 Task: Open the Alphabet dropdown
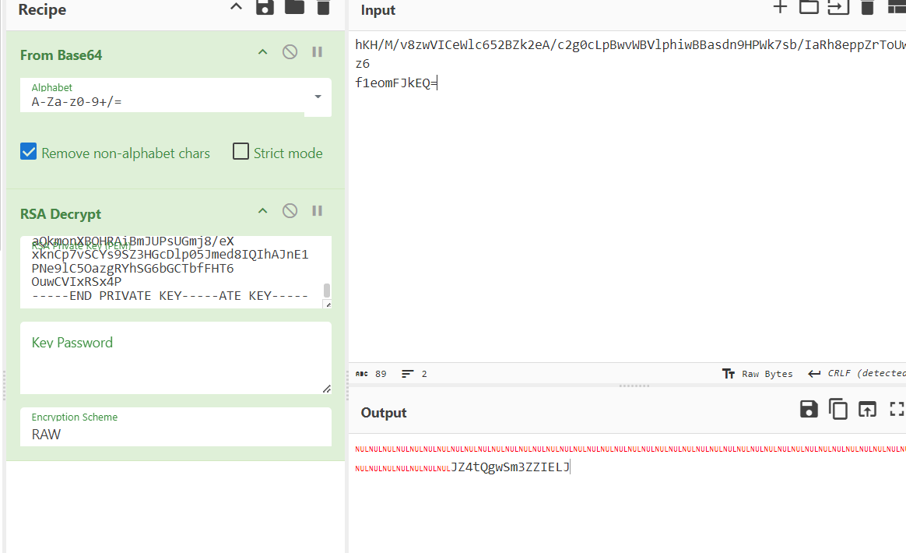[318, 97]
